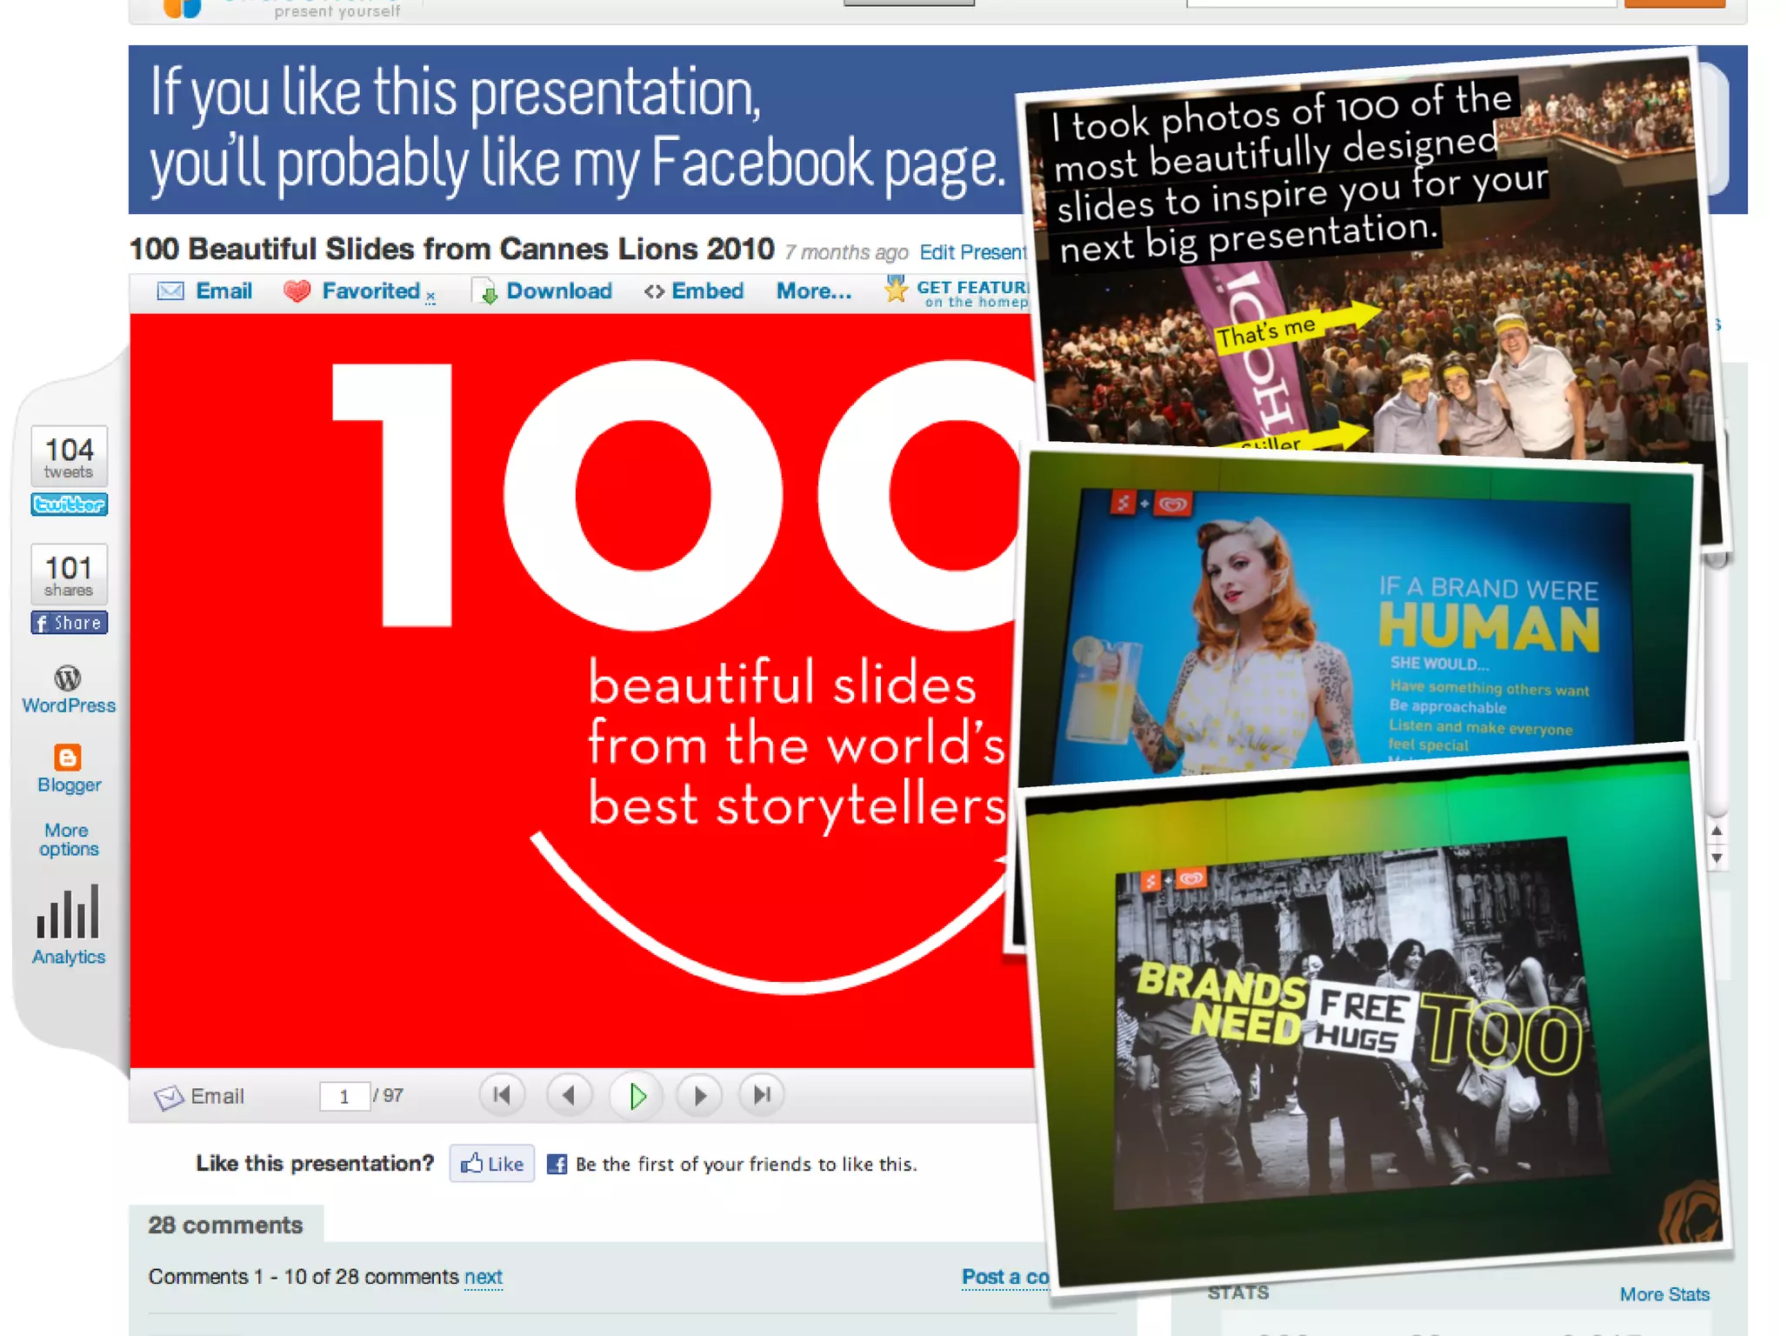Expand More options in share sidebar
This screenshot has height=1336, width=1781.
coord(68,839)
